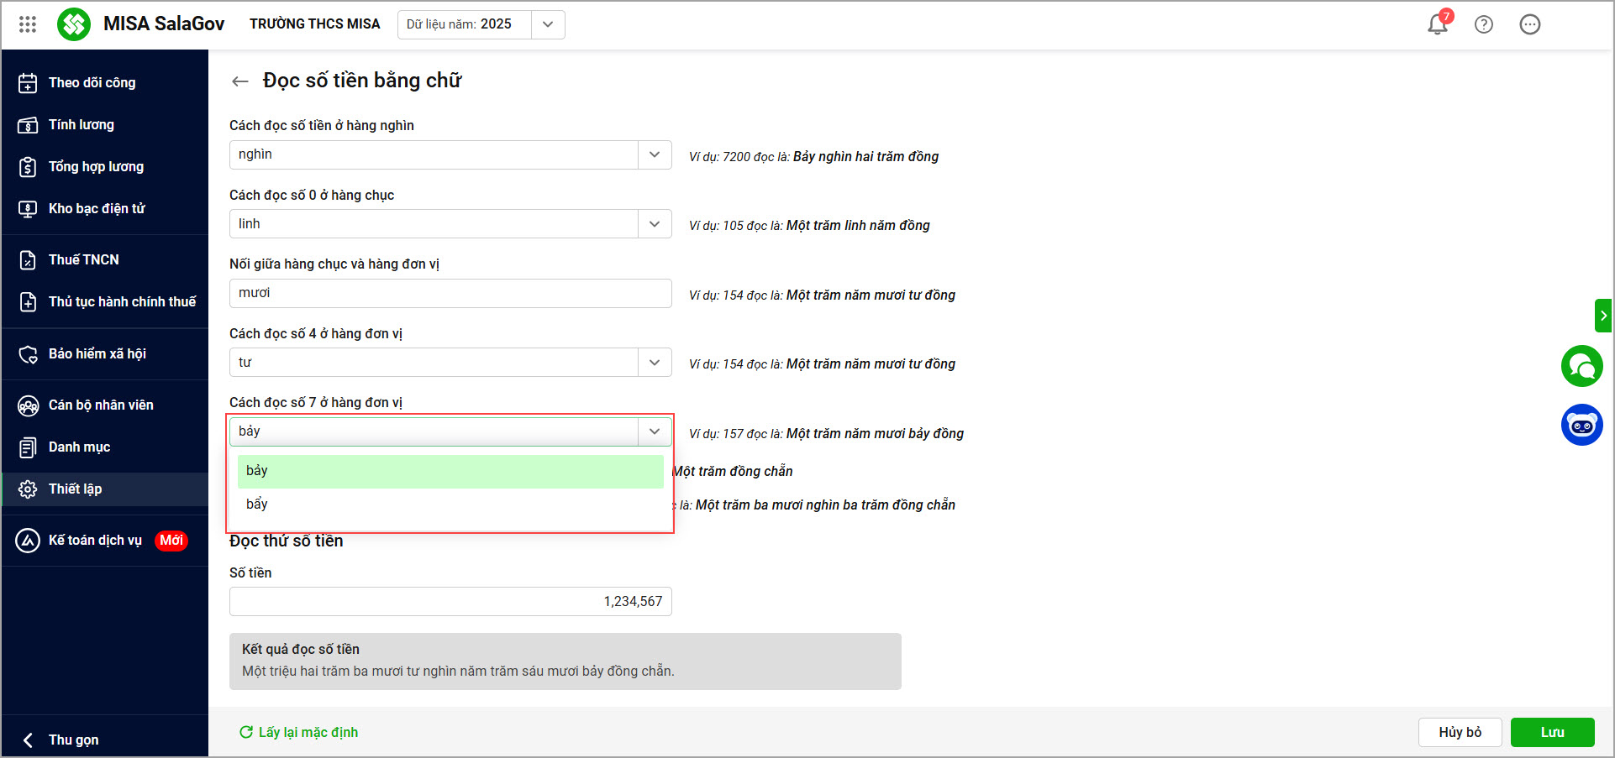This screenshot has width=1615, height=758.
Task: Open the Kho bạc điện tử menu
Action: click(104, 209)
